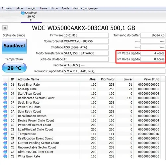Image resolution: width=166 pixels, height=166 pixels.
Task: Click the status orb for Power-On Hours
Action: point(5,107)
